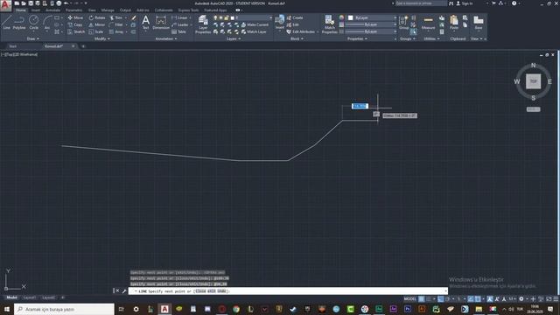Click the new drawing tab plus button
Viewport: 560px width, 315px height.
(x=83, y=46)
